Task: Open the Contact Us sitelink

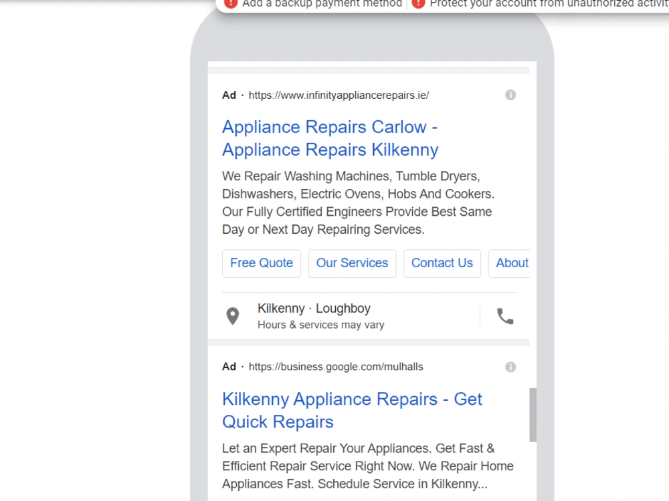Action: point(442,263)
